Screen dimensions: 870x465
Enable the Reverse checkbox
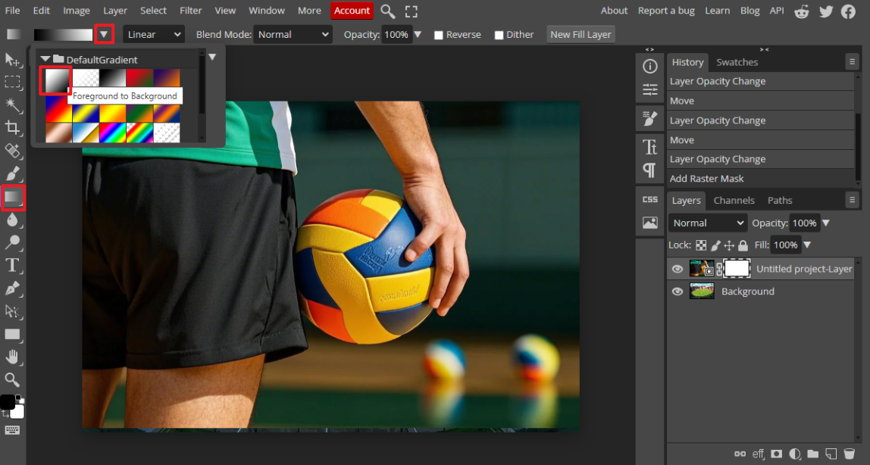tap(439, 35)
